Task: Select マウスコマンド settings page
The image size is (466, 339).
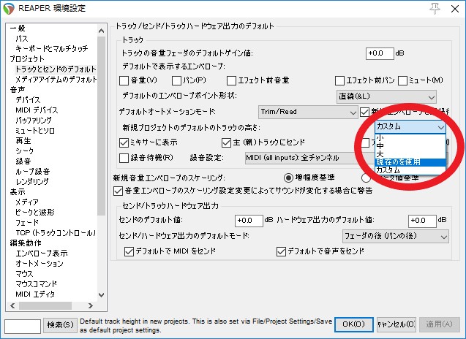Action: click(x=37, y=283)
